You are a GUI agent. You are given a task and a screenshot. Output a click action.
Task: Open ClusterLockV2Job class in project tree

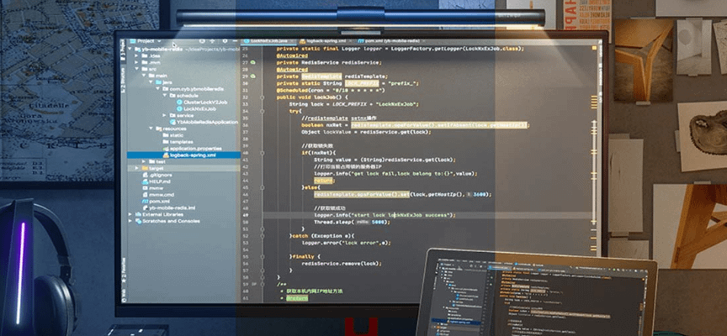click(x=204, y=102)
